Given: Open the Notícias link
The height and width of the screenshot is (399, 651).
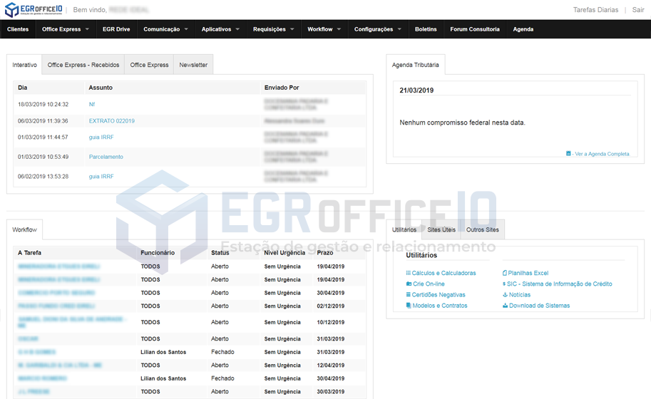Looking at the screenshot, I should (520, 294).
